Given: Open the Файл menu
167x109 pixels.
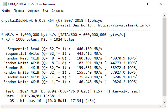Looking at the screenshot, I should pos(6,11).
